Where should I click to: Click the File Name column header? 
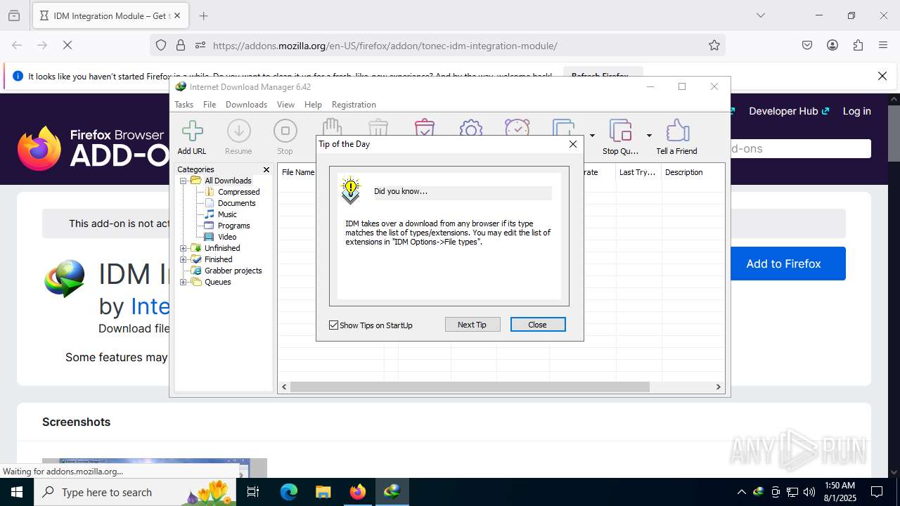pos(297,172)
